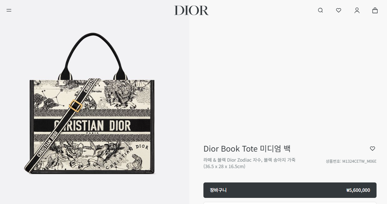
Task: Click the CHRISTIAN DIOR band on bag
Action: pyautogui.click(x=92, y=126)
